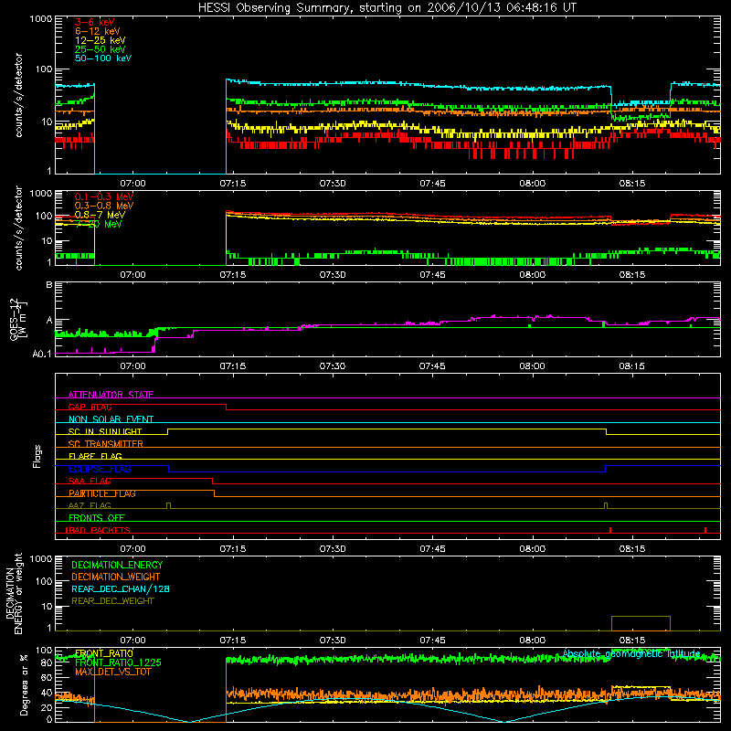Image resolution: width=731 pixels, height=731 pixels.
Task: Select the ATTENUATOR_STATE flag label
Action: (111, 395)
